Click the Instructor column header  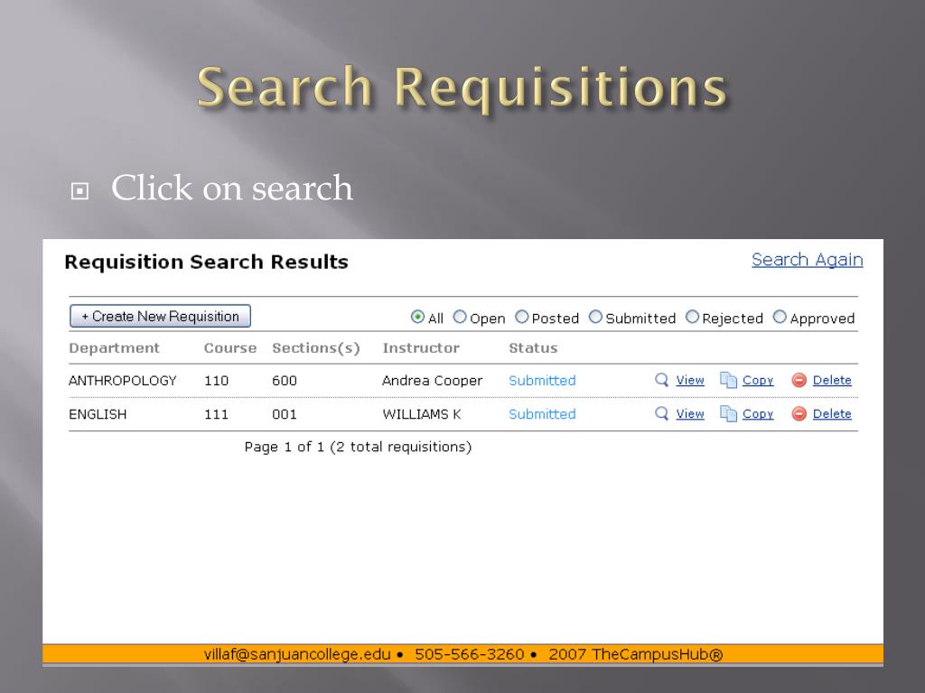click(x=421, y=348)
